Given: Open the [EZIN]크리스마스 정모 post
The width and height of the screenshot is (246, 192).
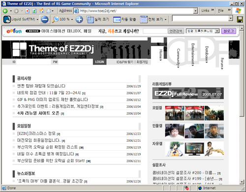Looking at the screenshot, I should coord(36,133).
